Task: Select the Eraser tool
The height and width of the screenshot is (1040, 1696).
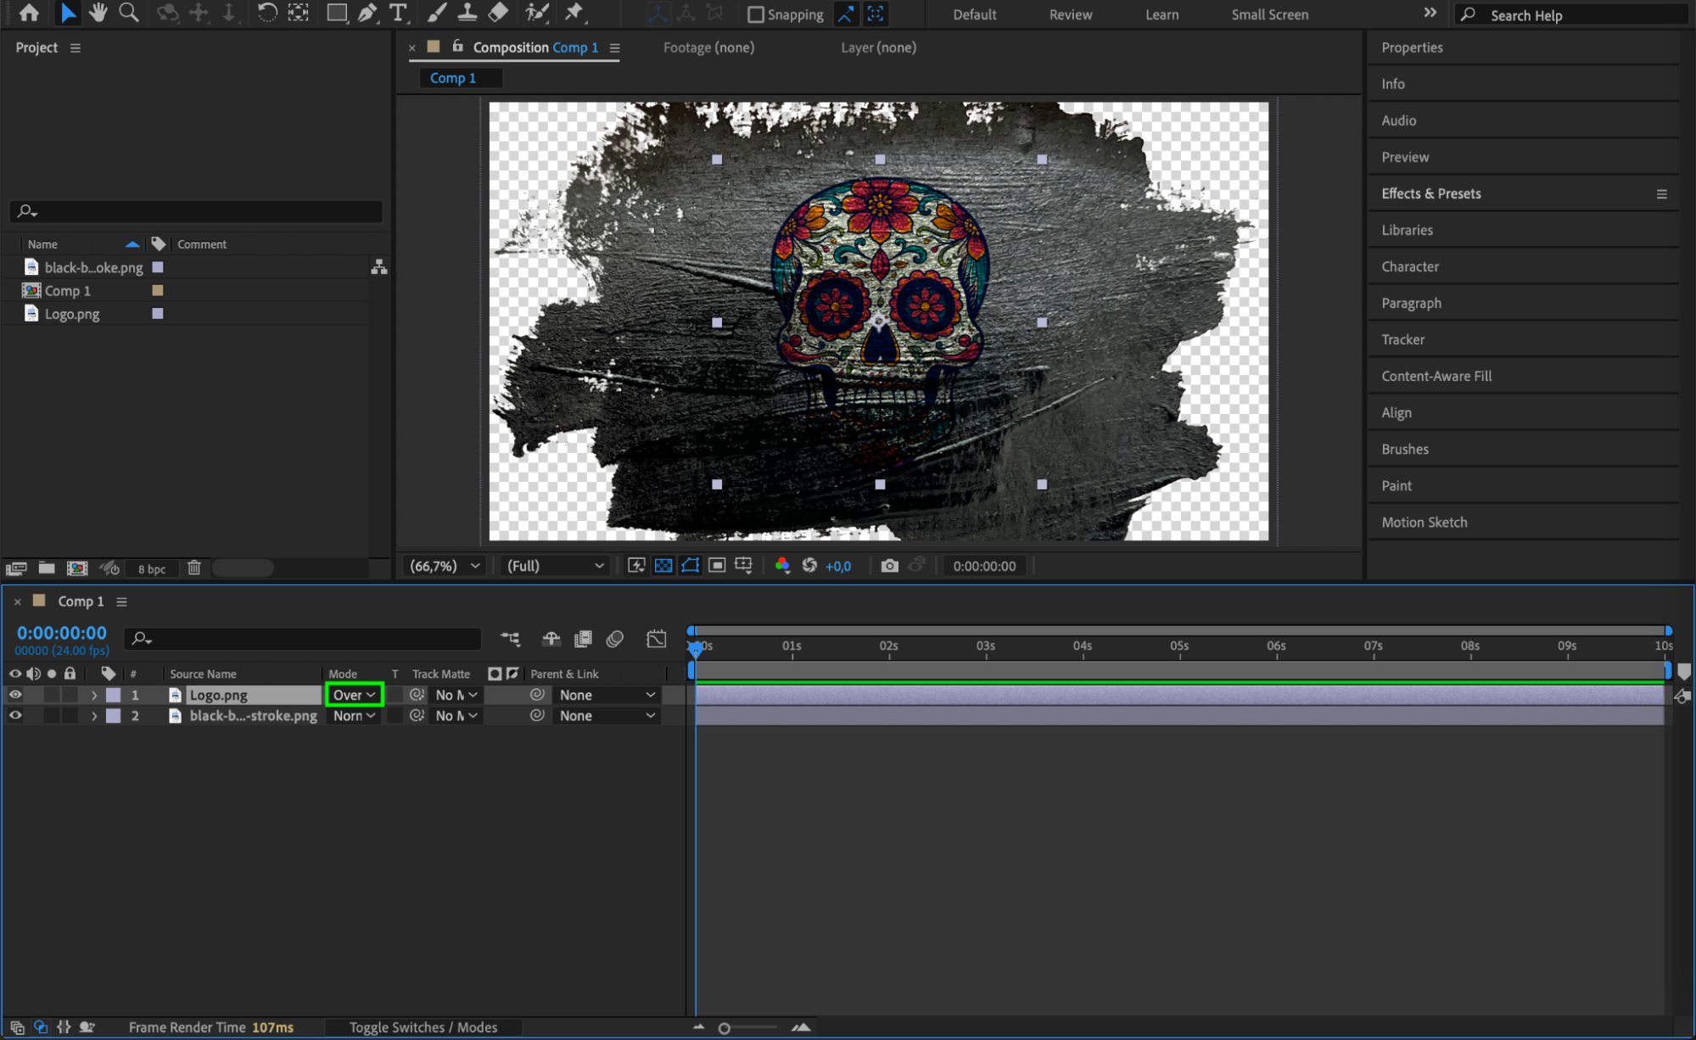Action: point(499,13)
